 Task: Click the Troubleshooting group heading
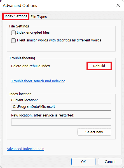[22, 58]
